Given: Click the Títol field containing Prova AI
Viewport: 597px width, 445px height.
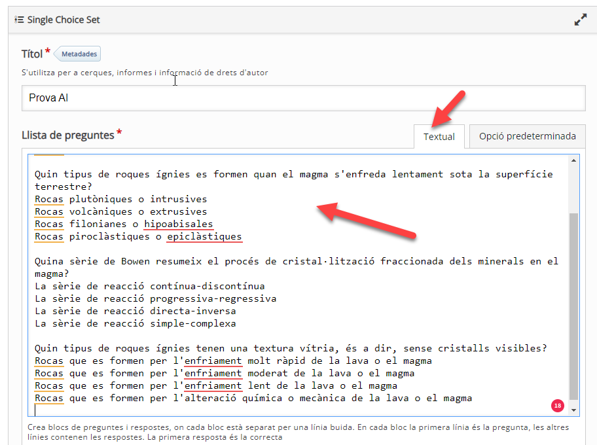Looking at the screenshot, I should coord(303,98).
